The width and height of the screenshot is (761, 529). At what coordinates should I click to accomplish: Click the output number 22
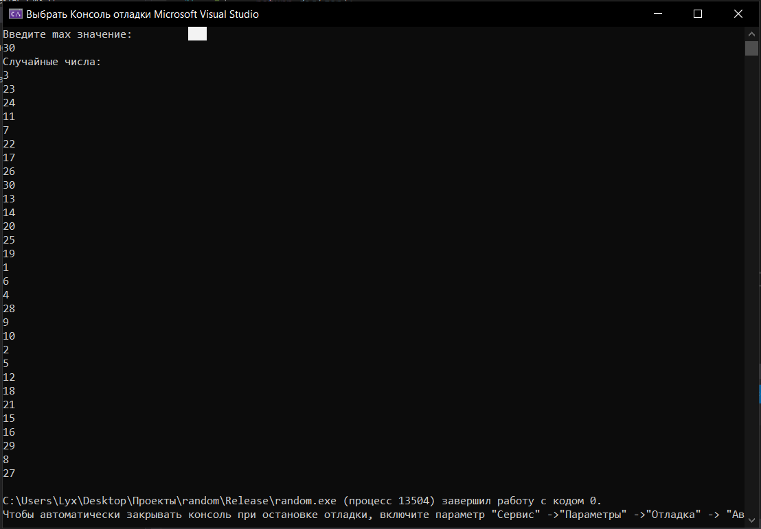point(9,144)
